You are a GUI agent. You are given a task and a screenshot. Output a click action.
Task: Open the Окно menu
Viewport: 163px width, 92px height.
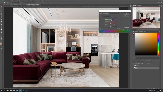37,1
